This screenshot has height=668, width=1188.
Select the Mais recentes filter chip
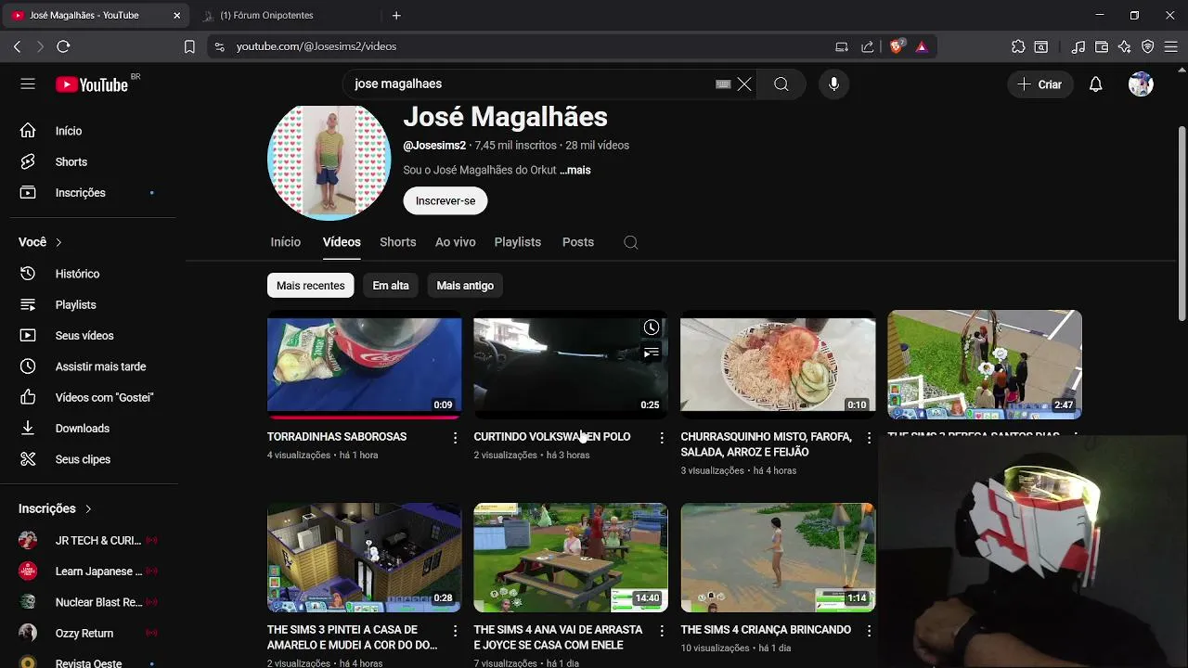[x=310, y=286]
